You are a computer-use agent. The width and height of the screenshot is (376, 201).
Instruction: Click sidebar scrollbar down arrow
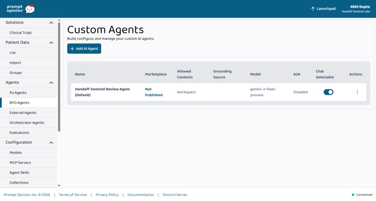(59, 186)
